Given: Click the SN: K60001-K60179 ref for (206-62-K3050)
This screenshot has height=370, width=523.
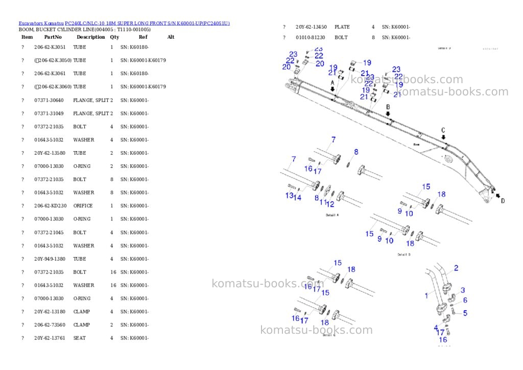Looking at the screenshot, I should [x=143, y=60].
